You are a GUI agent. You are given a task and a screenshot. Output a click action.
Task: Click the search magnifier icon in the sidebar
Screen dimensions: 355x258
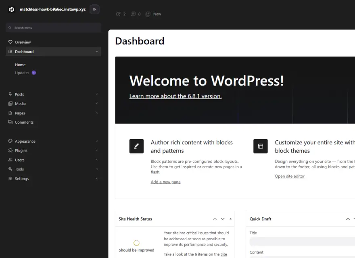pyautogui.click(x=10, y=27)
